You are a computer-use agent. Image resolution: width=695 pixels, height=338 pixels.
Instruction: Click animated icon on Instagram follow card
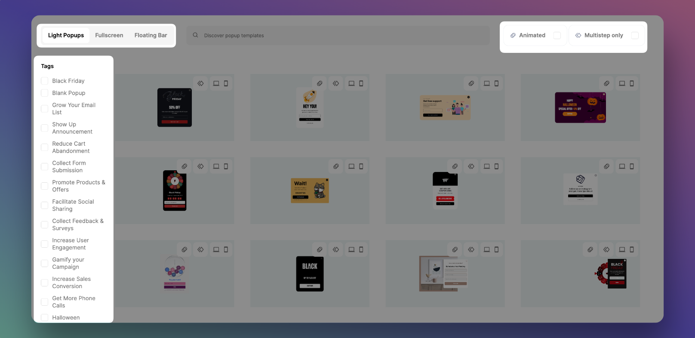pos(606,166)
